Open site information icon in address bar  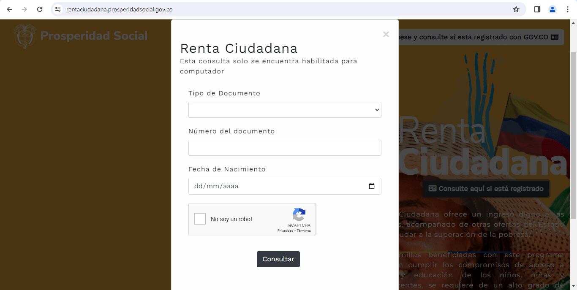click(x=58, y=9)
